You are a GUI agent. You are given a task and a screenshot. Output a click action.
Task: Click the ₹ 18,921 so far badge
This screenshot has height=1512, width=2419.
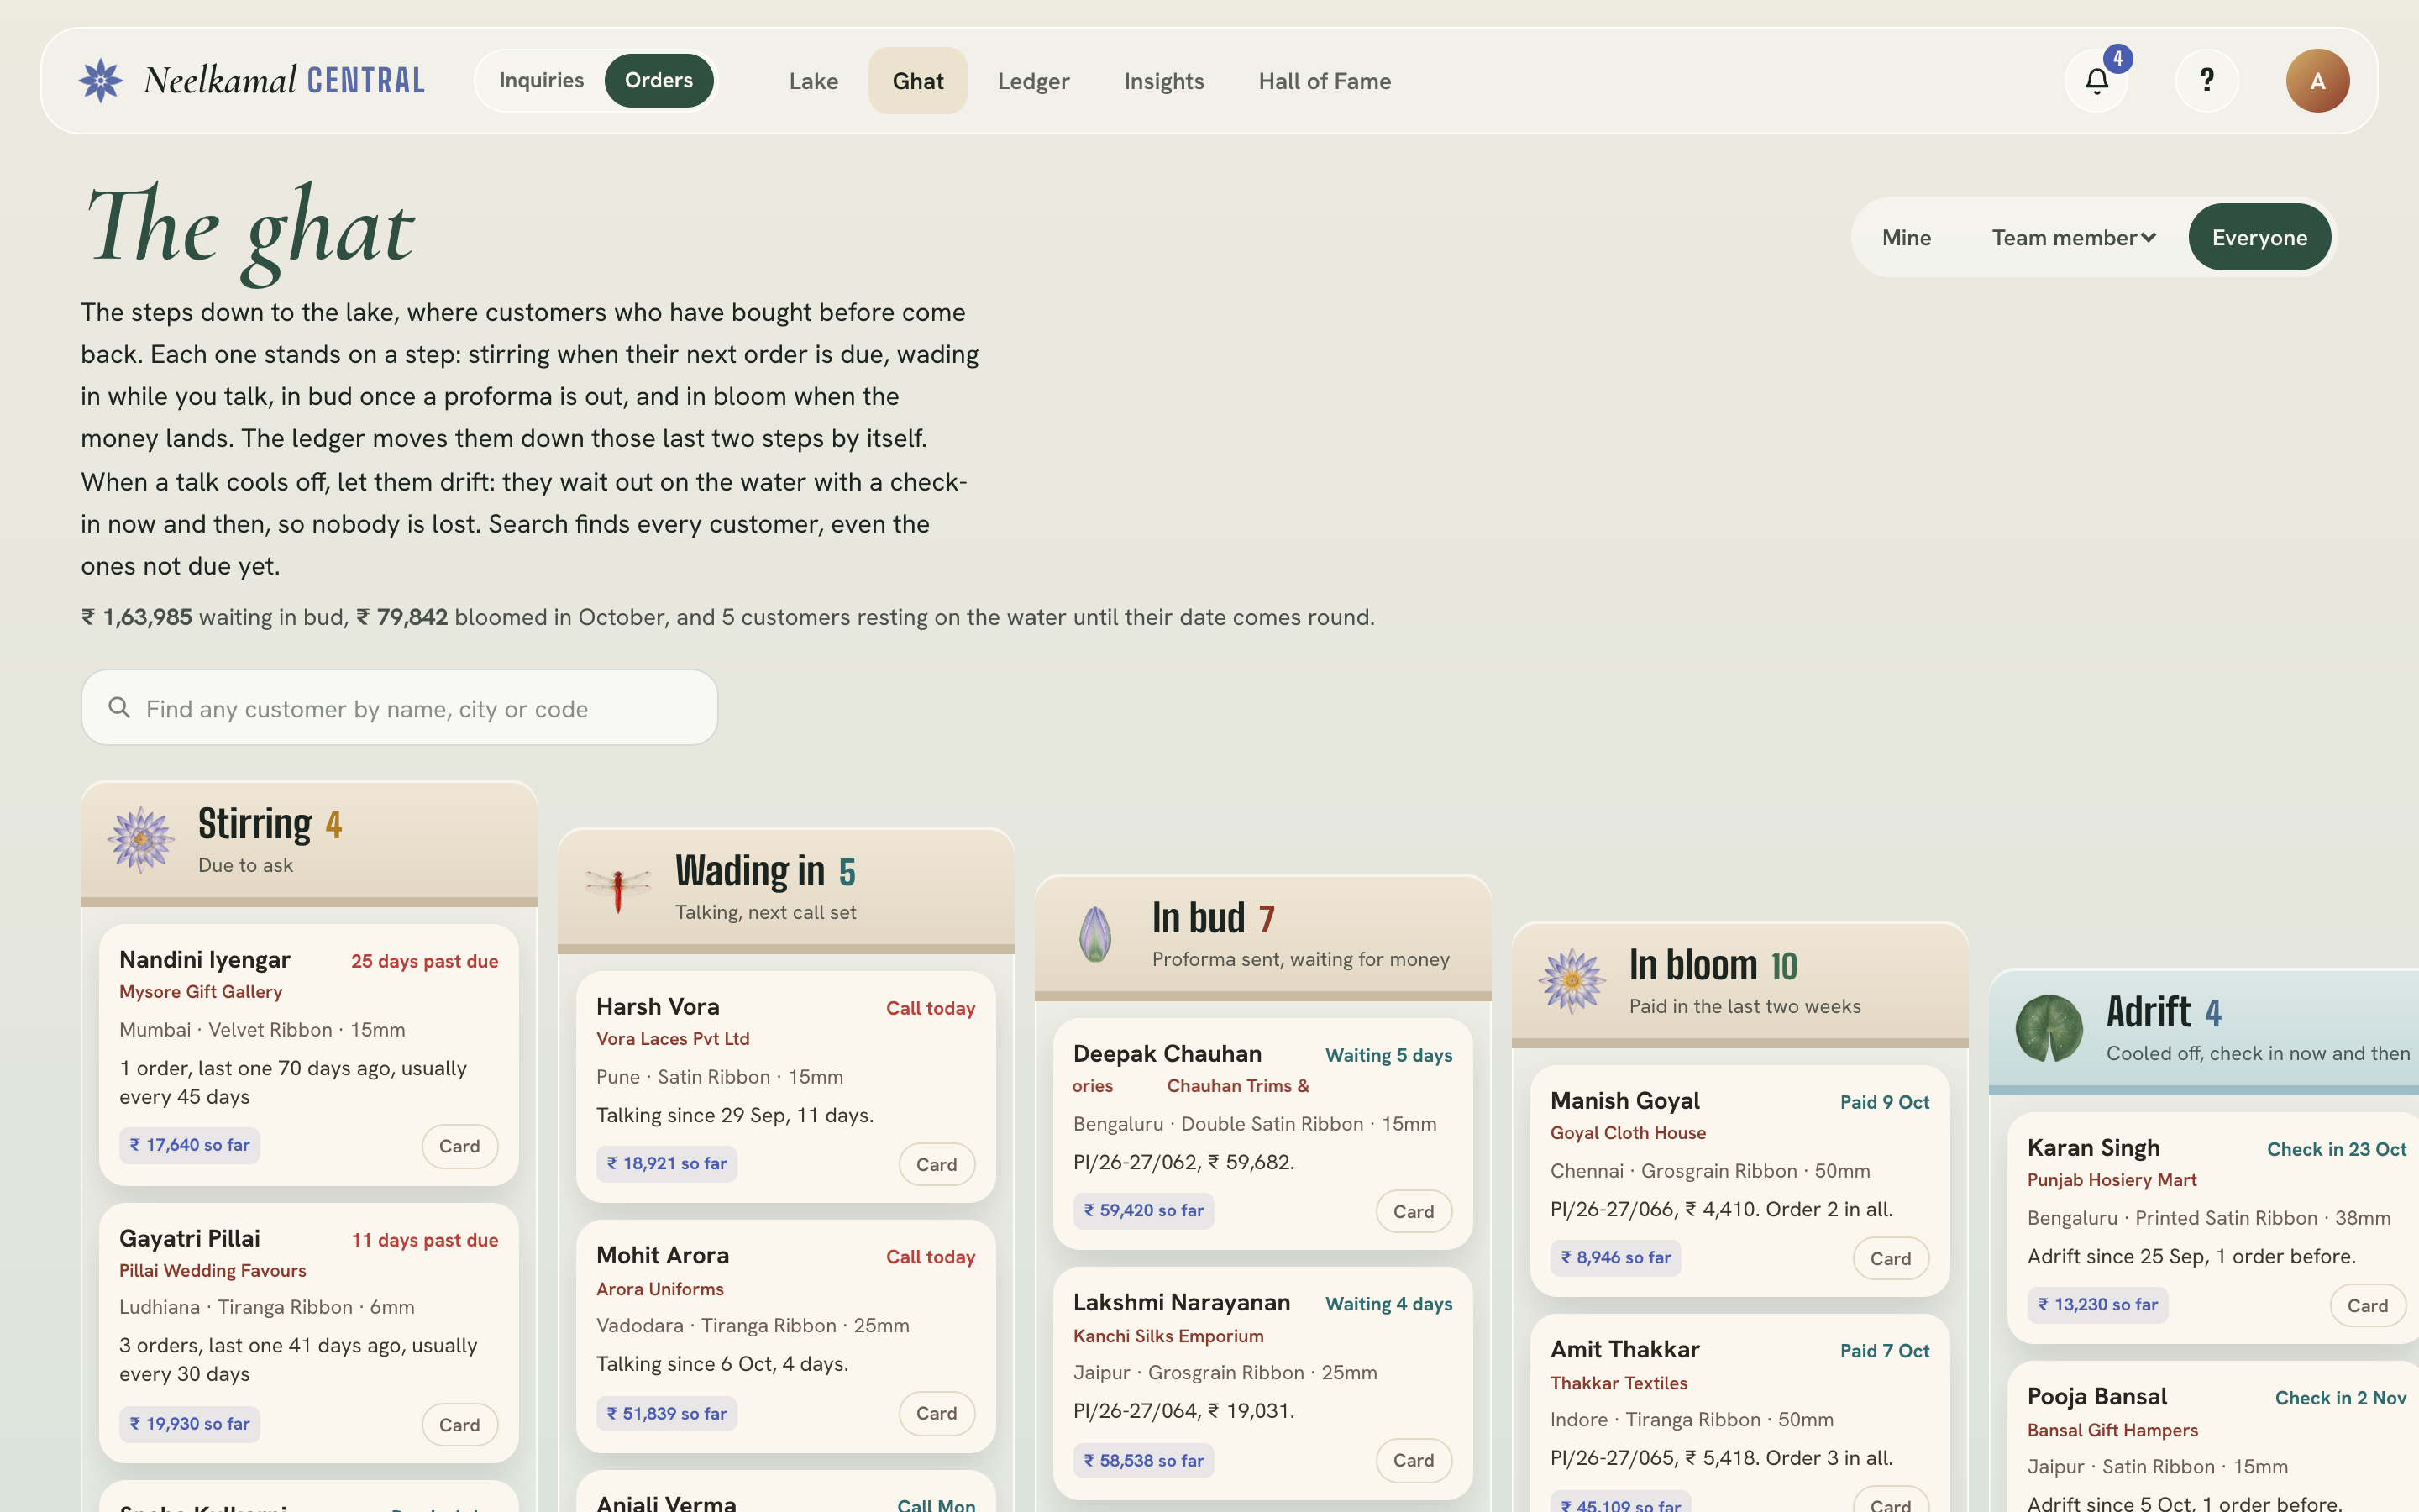667,1163
